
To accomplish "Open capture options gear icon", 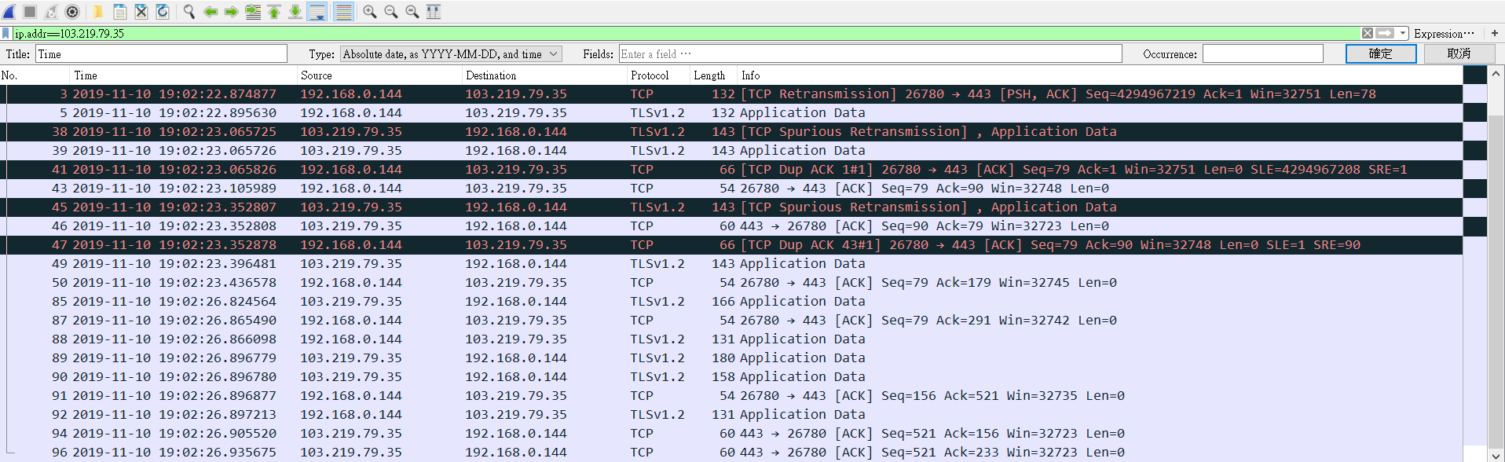I will click(72, 12).
